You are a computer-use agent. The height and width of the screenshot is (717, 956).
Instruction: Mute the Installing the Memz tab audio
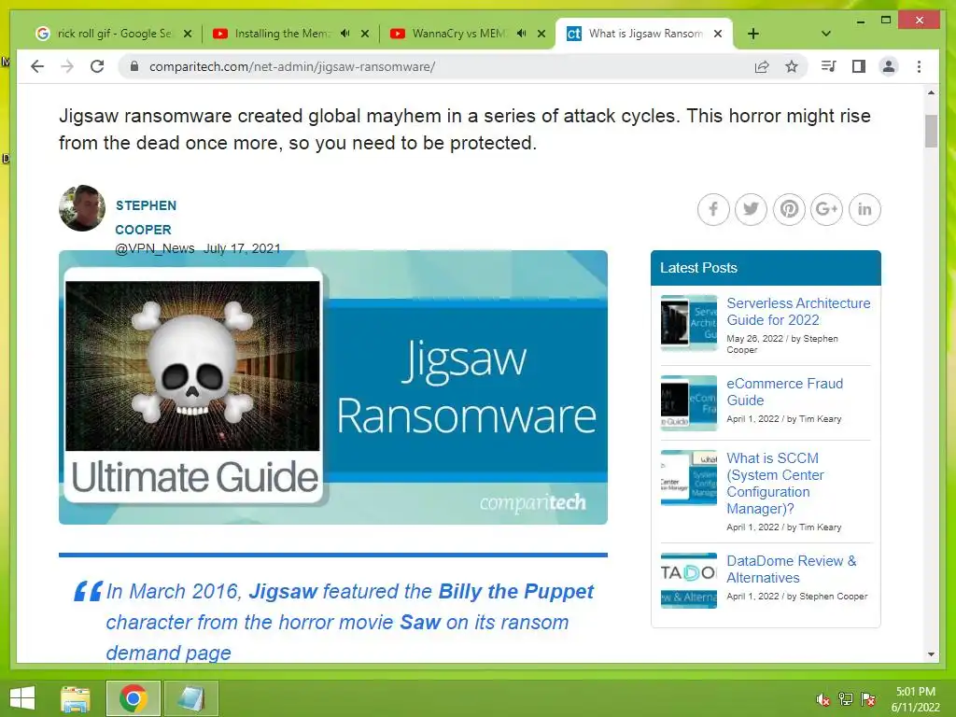tap(345, 34)
